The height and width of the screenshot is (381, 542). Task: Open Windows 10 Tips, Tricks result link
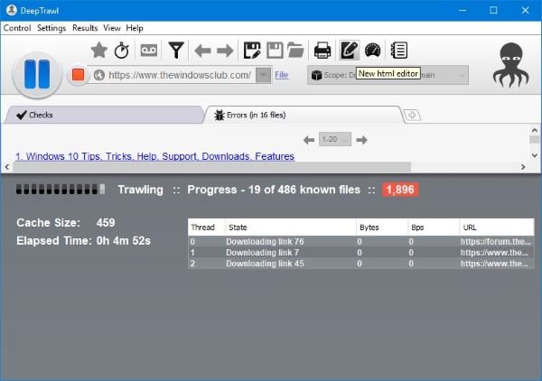154,156
